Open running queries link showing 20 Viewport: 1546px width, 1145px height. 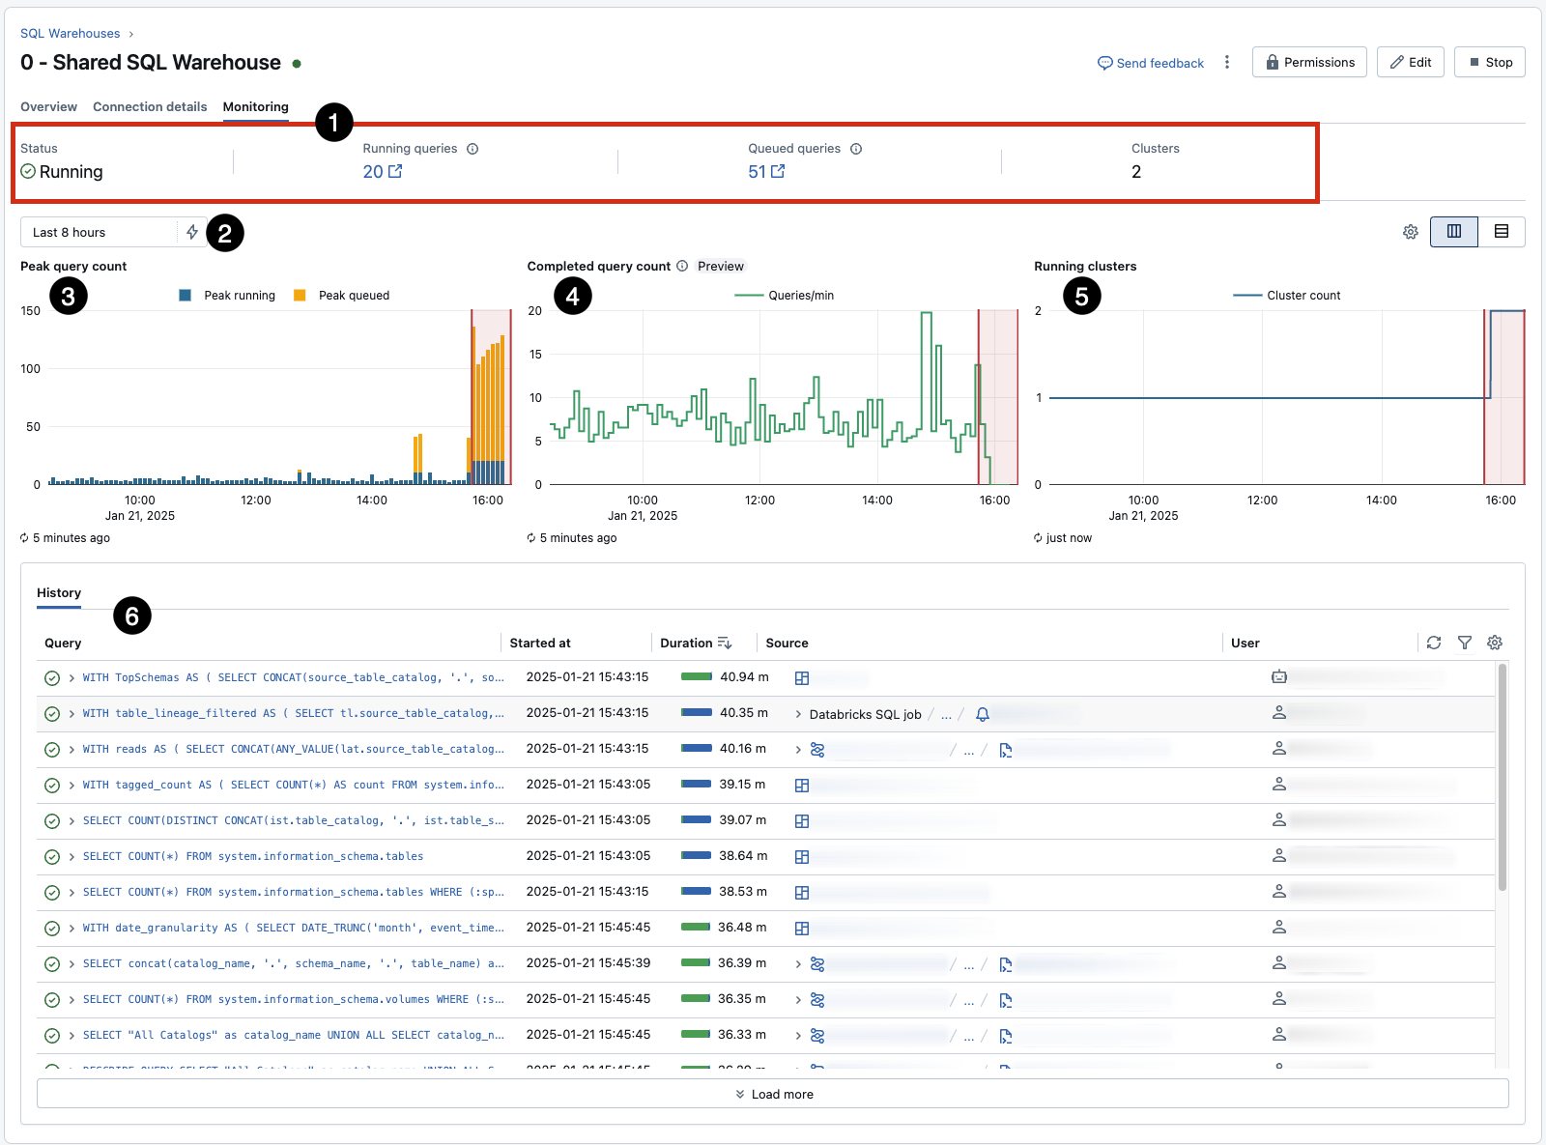coord(383,171)
